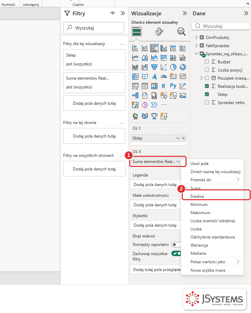Image resolution: width=251 pixels, height=313 pixels.
Task: Select the trophy goals visual
Action: click(x=154, y=116)
